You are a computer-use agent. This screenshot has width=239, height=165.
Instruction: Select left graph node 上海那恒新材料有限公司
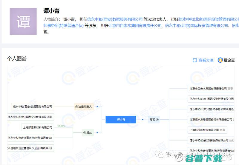(38, 127)
